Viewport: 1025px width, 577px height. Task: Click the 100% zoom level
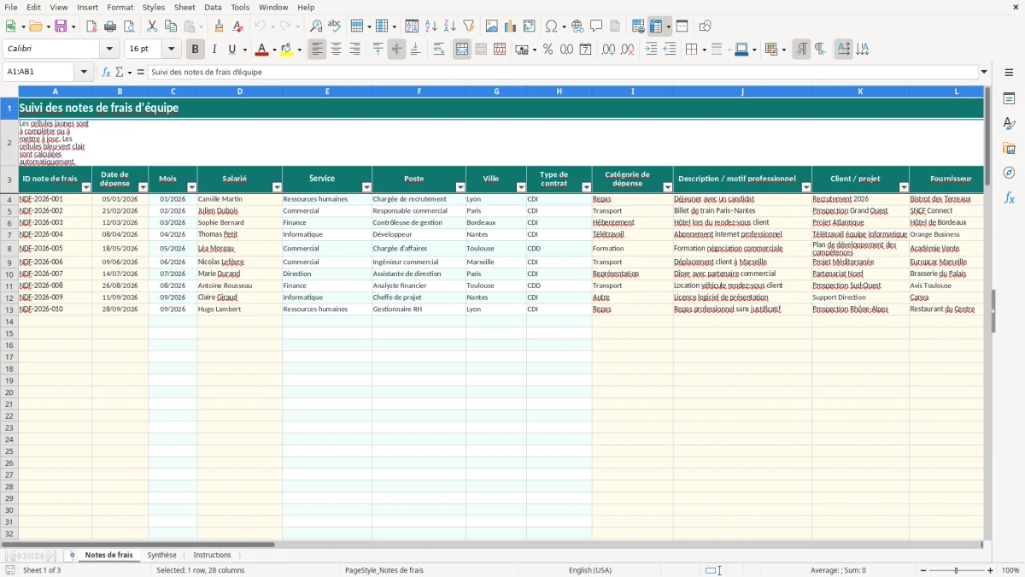(x=1010, y=570)
